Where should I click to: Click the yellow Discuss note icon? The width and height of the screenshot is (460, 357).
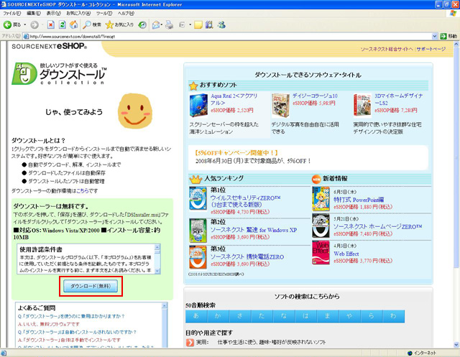(198, 25)
